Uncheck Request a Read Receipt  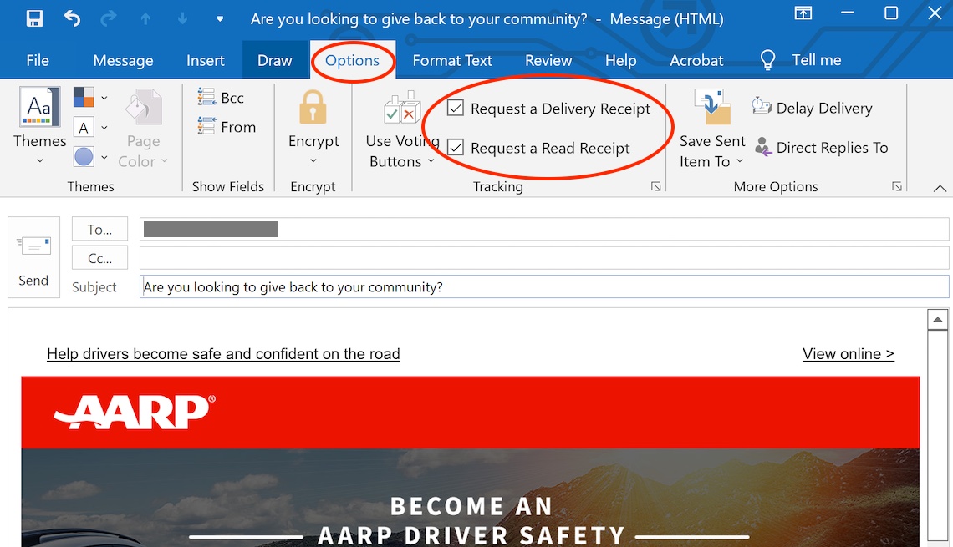tap(456, 148)
